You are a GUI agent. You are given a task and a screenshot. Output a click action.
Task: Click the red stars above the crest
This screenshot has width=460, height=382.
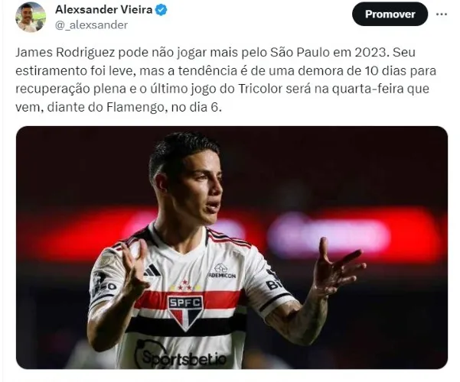tap(185, 286)
